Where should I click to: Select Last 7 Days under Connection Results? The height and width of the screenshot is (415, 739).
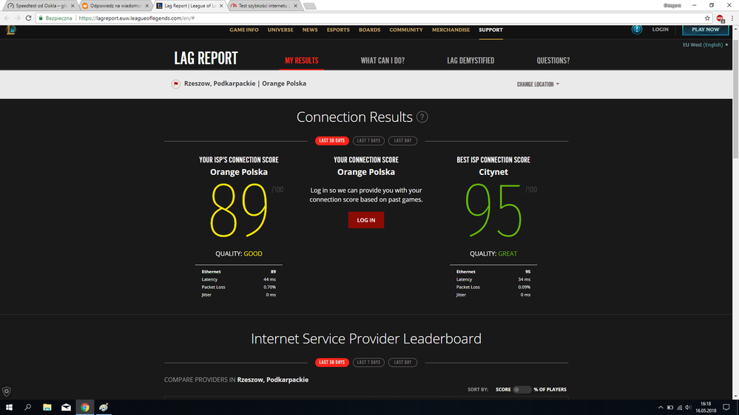pyautogui.click(x=368, y=140)
